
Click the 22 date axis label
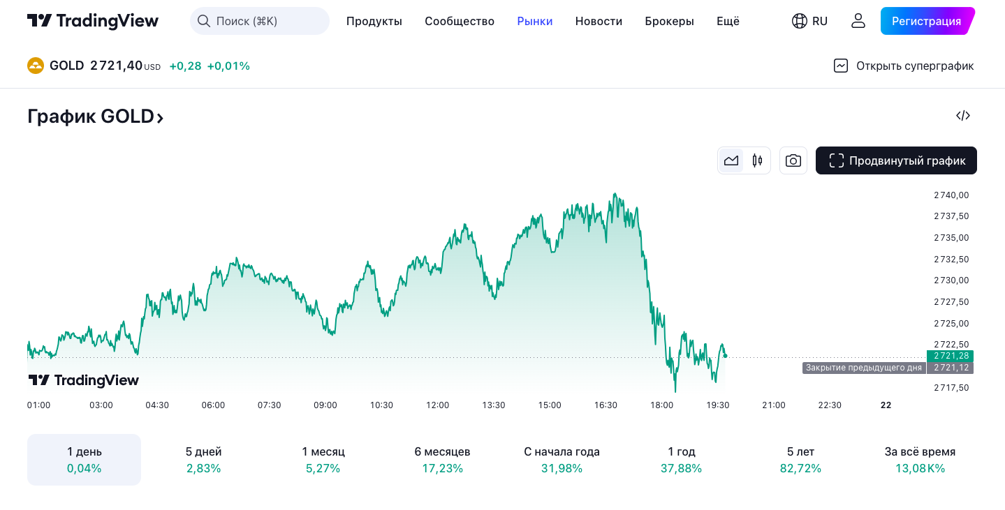pyautogui.click(x=886, y=405)
